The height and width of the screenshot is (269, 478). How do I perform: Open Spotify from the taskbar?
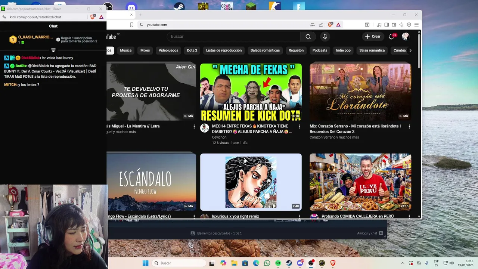[x=278, y=263]
